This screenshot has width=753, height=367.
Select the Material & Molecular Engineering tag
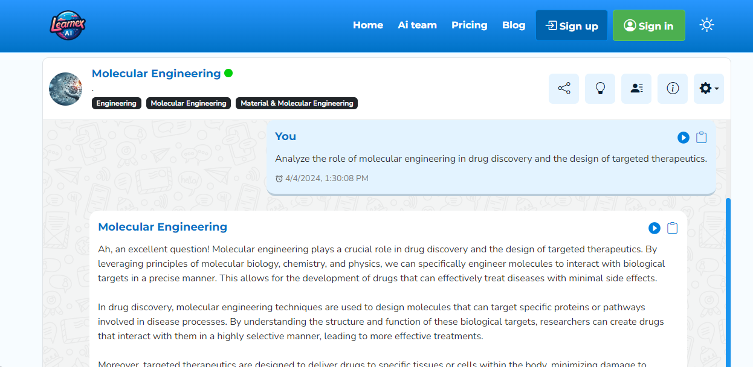[297, 103]
